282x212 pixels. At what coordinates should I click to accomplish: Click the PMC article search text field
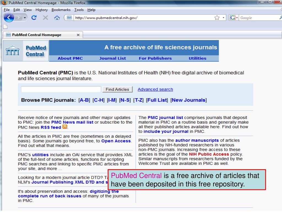(61, 89)
